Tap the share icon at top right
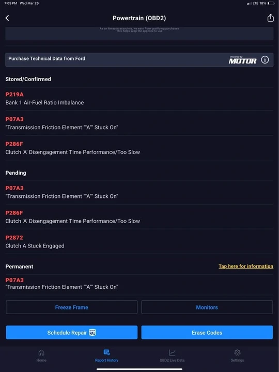The width and height of the screenshot is (279, 372). (270, 18)
